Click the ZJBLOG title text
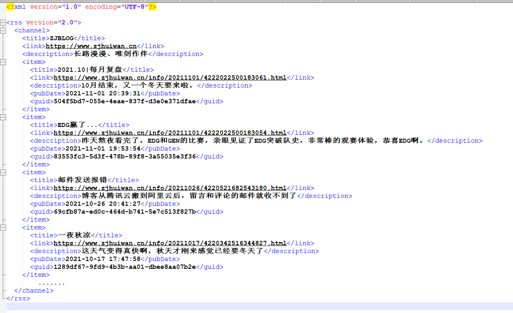The height and width of the screenshot is (313, 513). coord(62,38)
